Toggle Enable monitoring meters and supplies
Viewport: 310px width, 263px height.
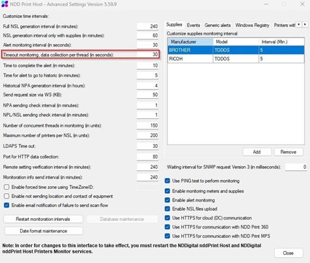167,191
